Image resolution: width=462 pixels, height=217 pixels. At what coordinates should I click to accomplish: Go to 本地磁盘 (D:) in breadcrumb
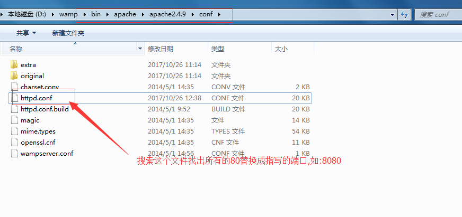27,14
